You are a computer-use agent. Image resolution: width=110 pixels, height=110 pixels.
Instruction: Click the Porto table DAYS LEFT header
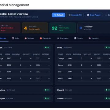pos(87,54)
